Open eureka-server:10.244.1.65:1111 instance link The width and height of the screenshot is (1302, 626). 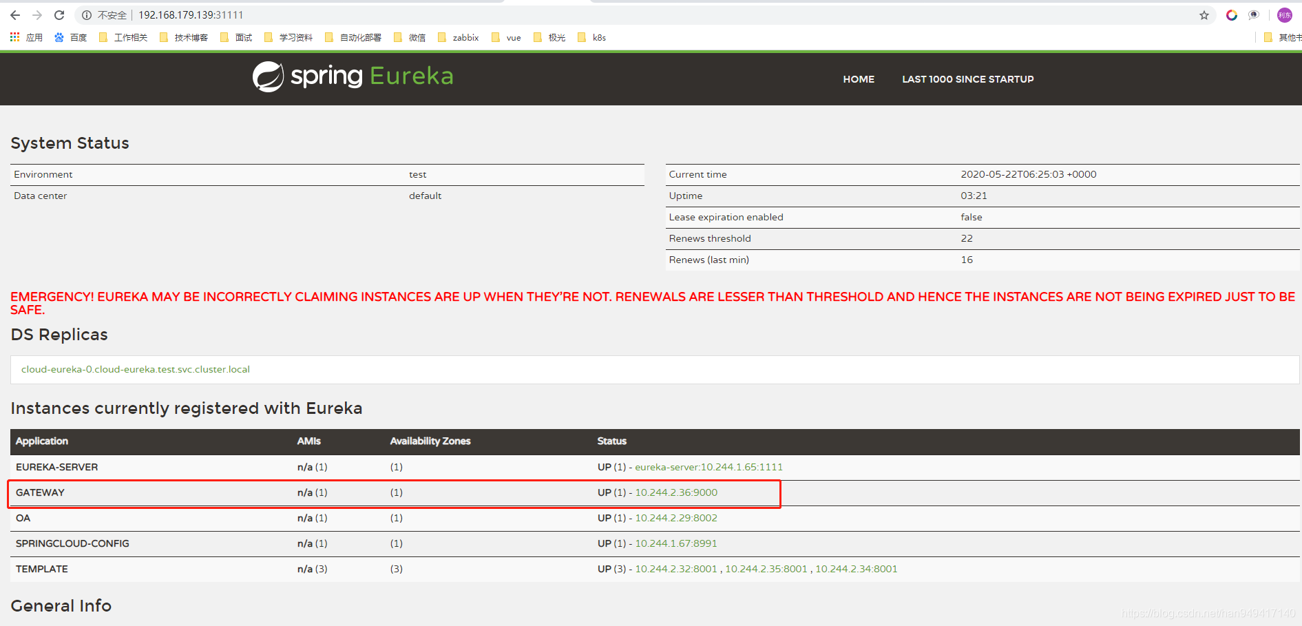[708, 467]
